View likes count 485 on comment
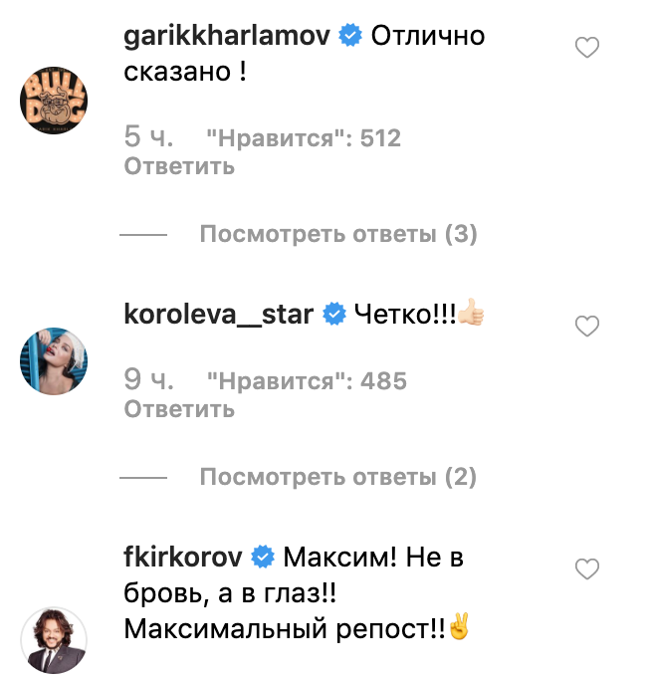Viewport: 649px width, 679px height. pyautogui.click(x=307, y=381)
